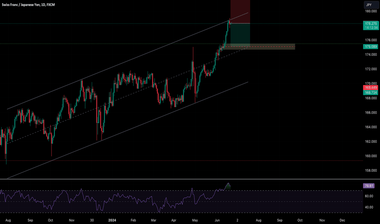Click the green 168.734 price label
The image size is (380, 224).
[371, 92]
